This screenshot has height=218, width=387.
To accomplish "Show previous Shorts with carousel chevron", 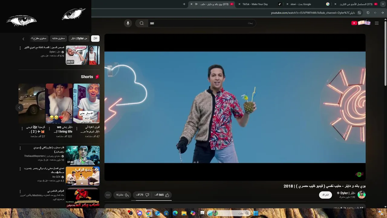I will pyautogui.click(x=19, y=107).
